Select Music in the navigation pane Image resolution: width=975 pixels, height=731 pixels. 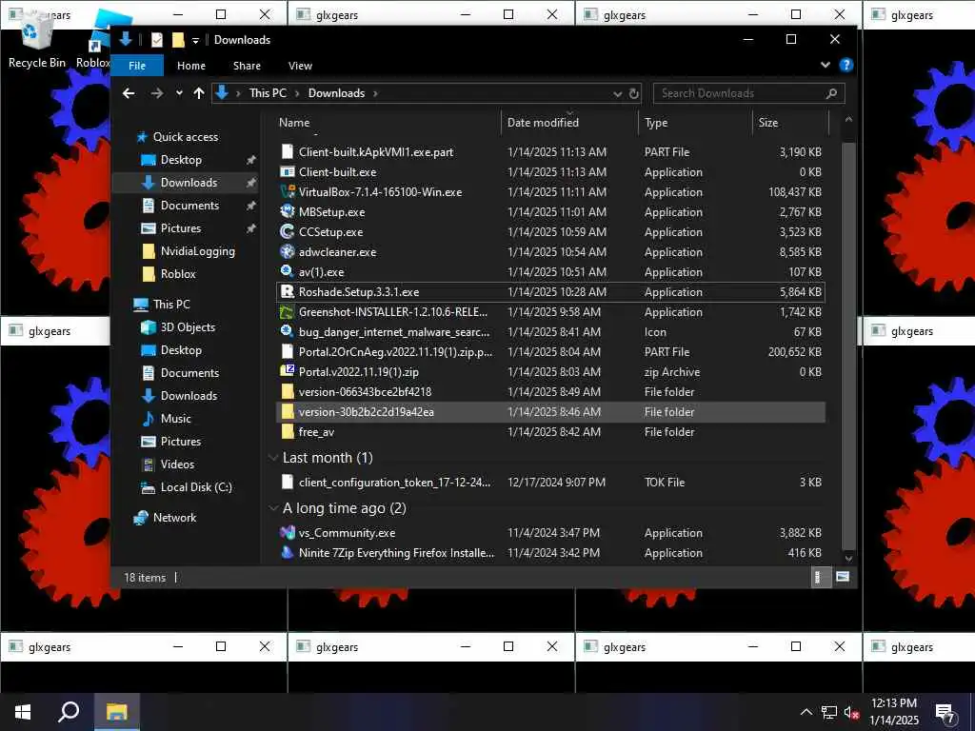coord(175,419)
